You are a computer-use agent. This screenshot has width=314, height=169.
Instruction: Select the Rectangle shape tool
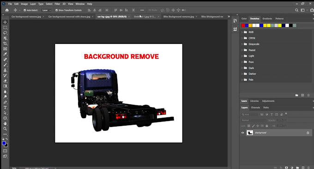point(5,118)
